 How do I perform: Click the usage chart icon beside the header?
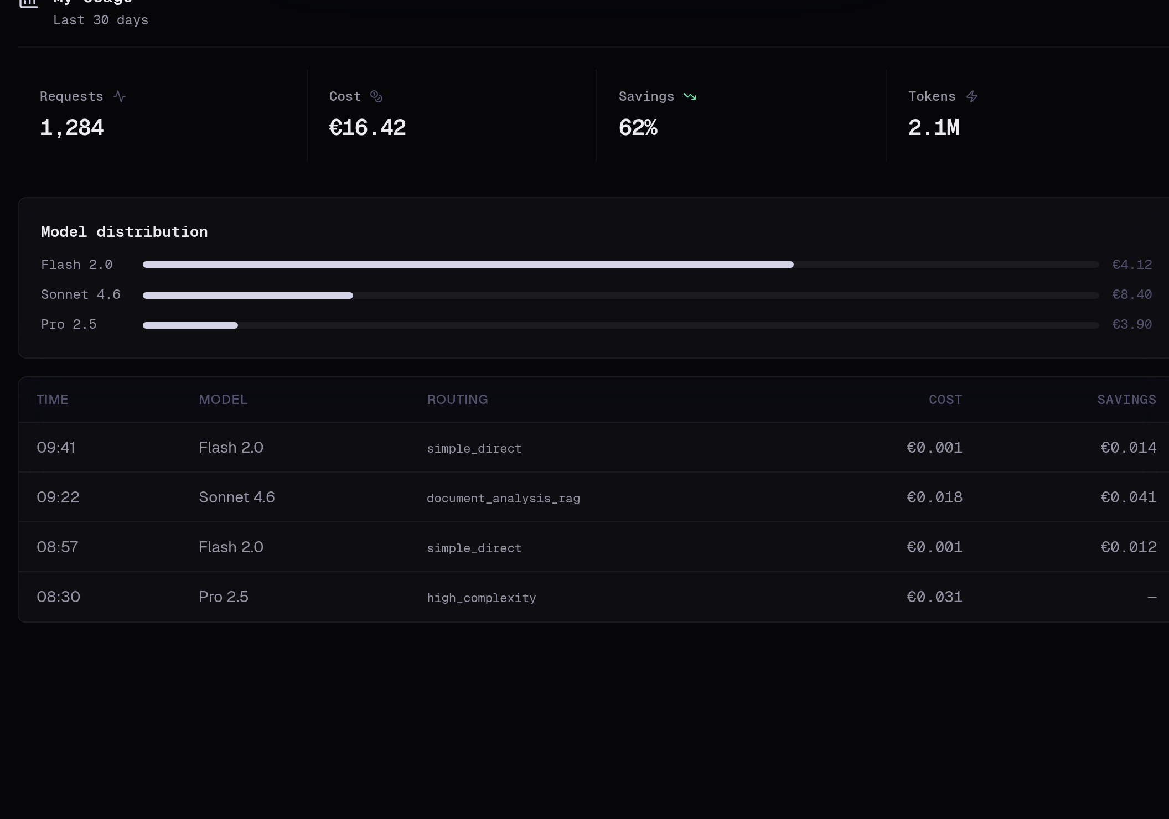pyautogui.click(x=29, y=3)
